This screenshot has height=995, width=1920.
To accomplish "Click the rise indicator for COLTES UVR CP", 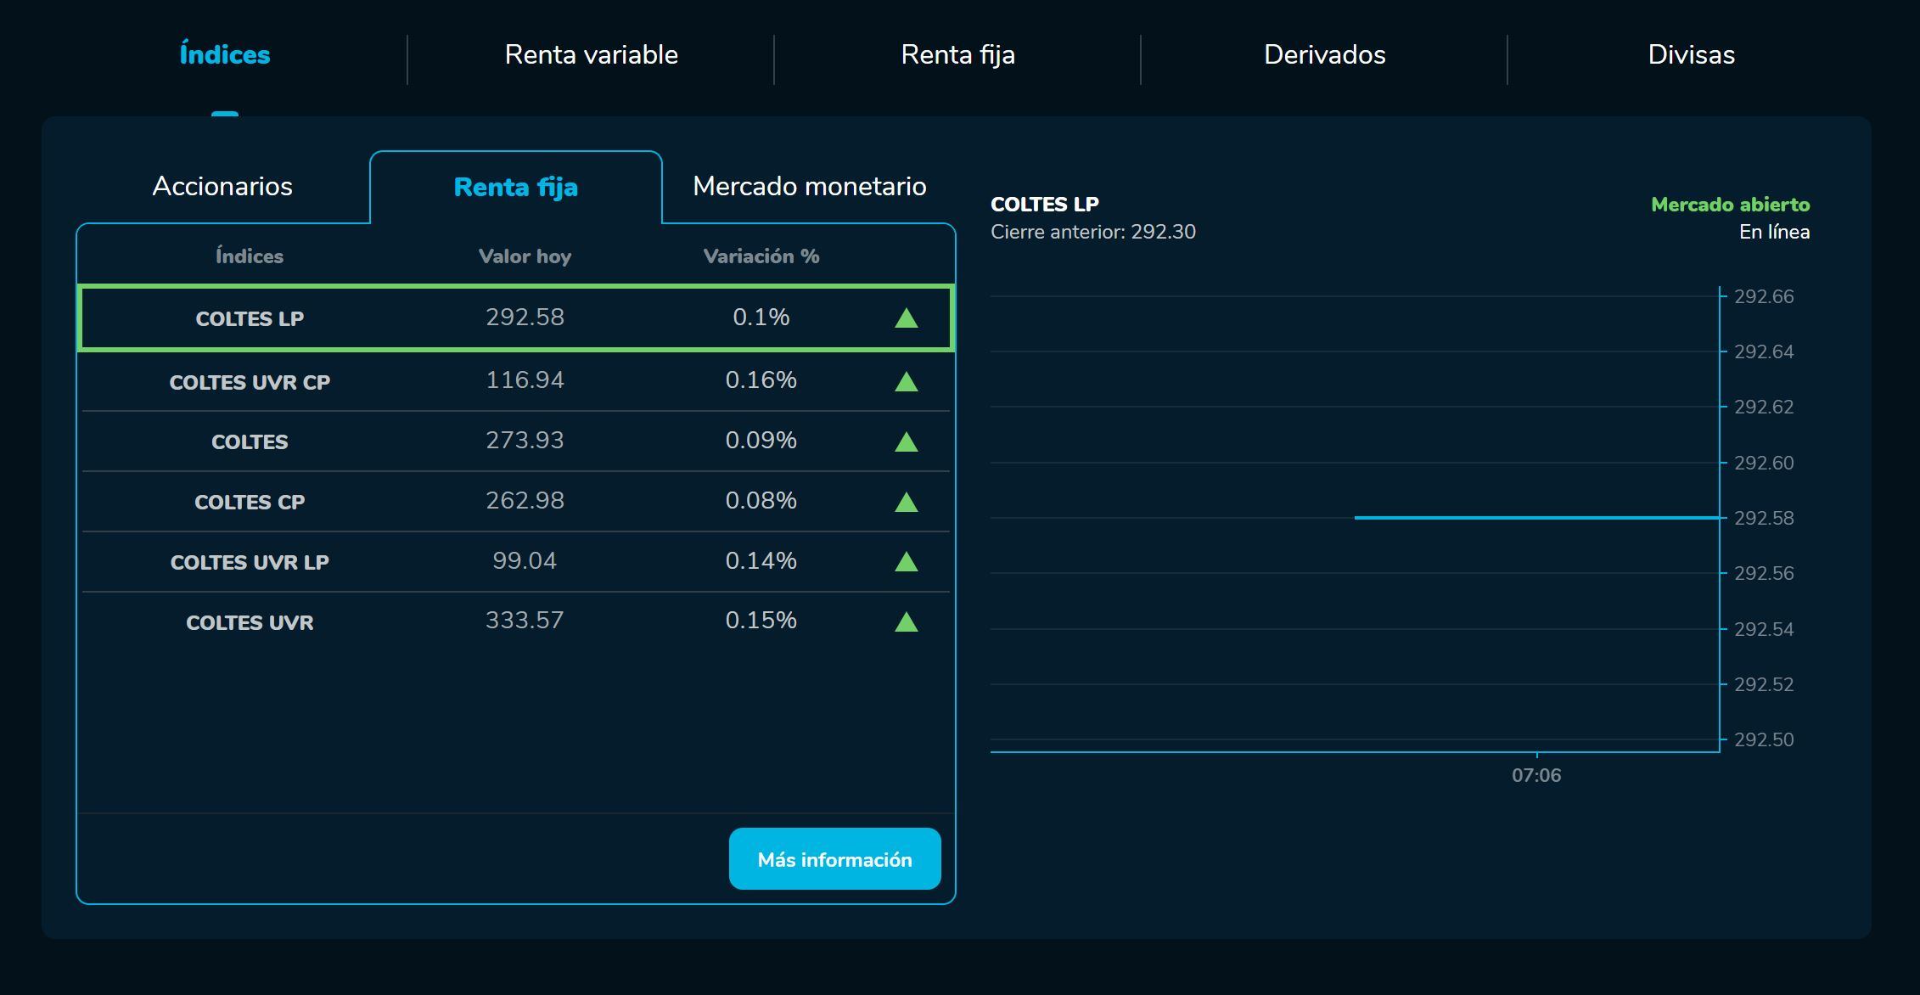I will coord(907,381).
